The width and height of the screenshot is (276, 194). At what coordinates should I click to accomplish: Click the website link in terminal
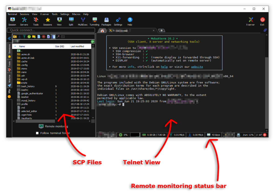tap(197, 67)
